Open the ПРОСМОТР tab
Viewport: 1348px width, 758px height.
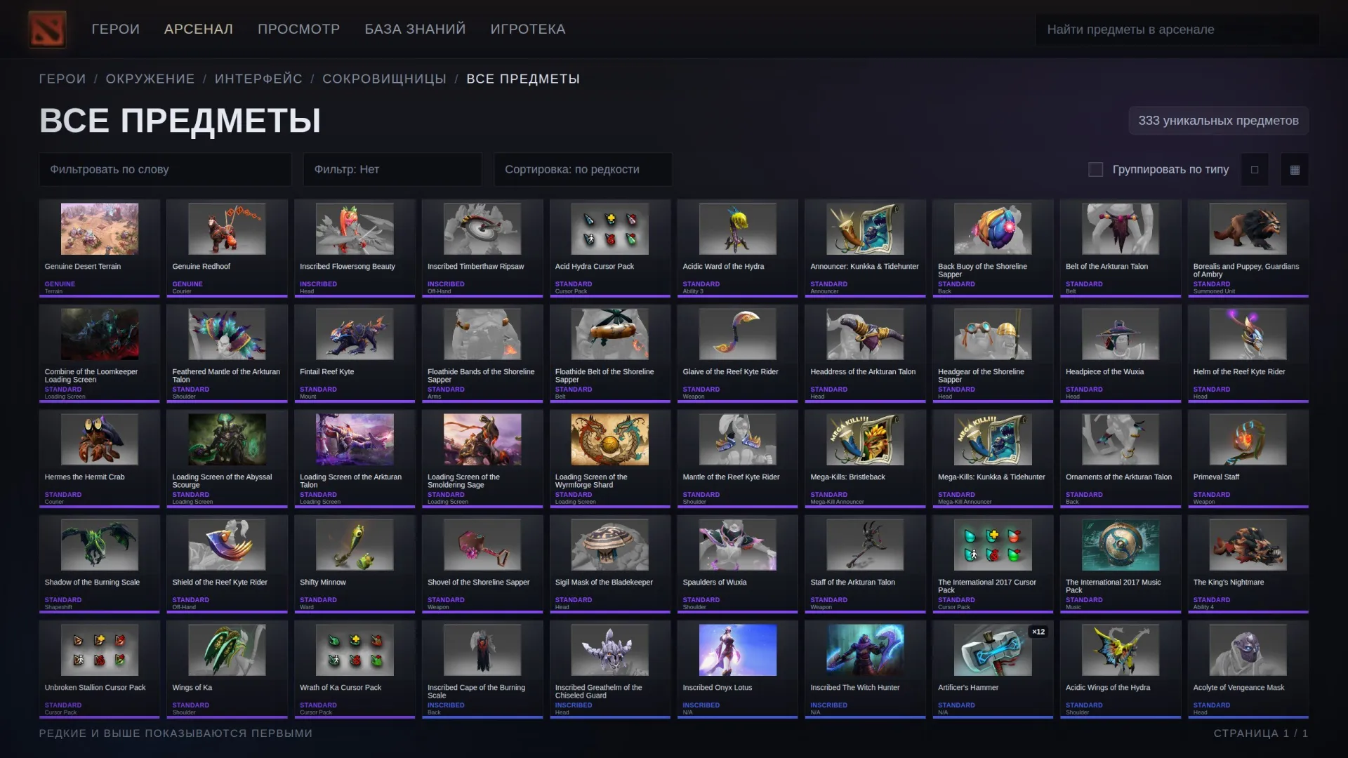298,29
